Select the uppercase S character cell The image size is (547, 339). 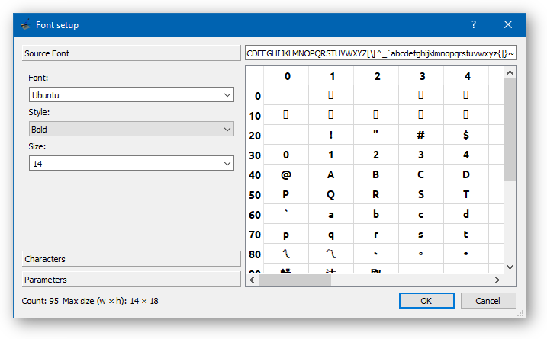click(421, 194)
